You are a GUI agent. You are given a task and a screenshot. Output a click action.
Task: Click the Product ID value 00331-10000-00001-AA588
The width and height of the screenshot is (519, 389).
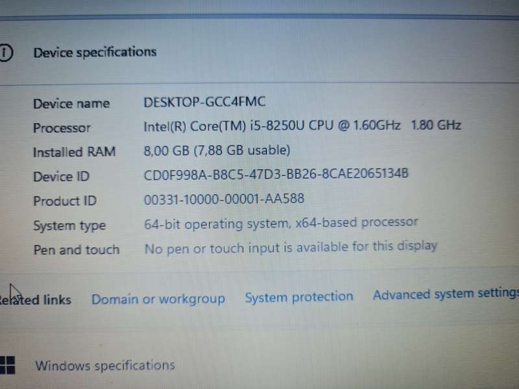224,199
